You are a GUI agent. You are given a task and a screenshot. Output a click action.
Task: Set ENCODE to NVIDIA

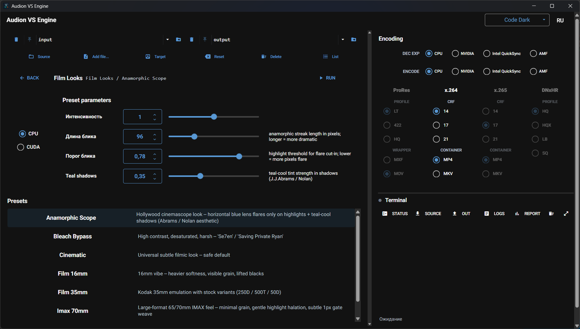pyautogui.click(x=455, y=71)
